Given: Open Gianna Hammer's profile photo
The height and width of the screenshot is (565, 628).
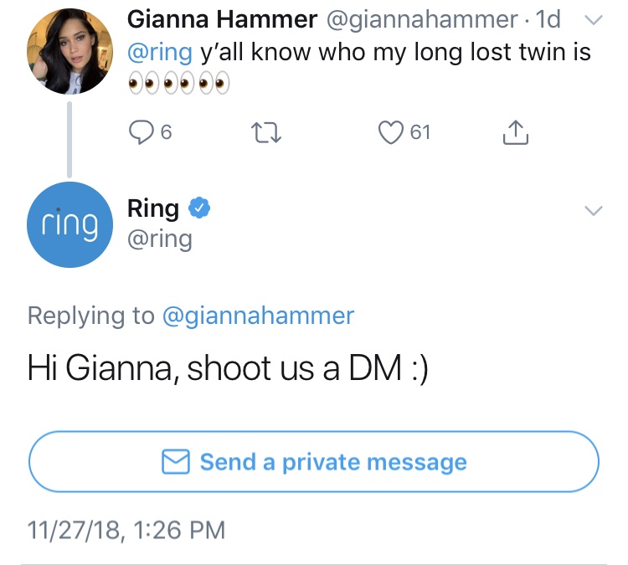Looking at the screenshot, I should pos(69,52).
